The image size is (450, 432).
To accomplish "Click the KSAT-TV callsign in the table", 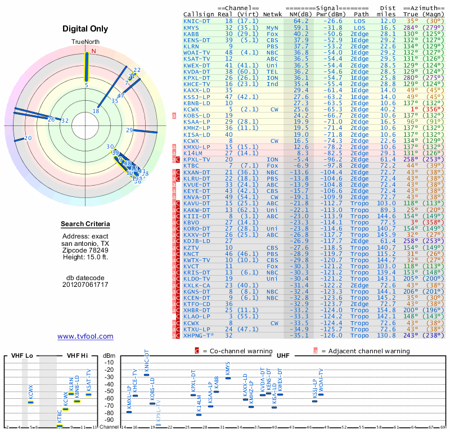I will 196,59.
